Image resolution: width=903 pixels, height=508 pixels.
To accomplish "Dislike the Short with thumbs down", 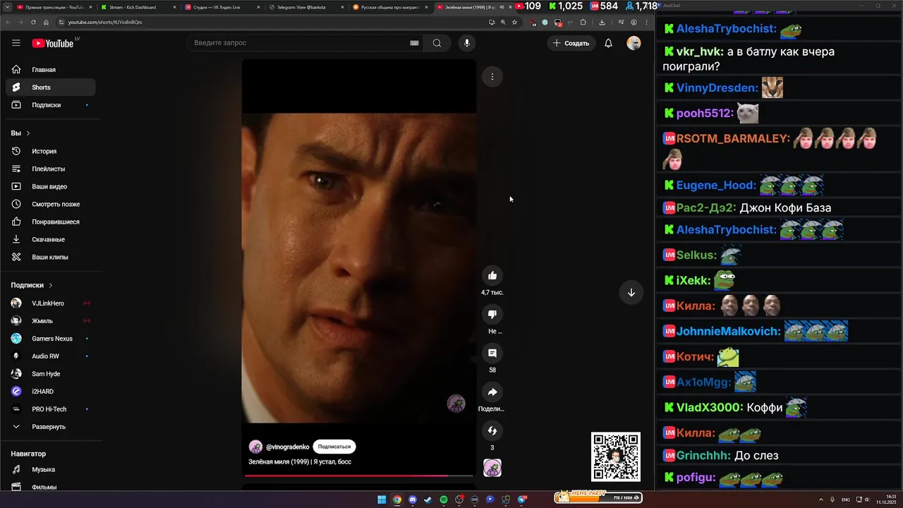I will click(x=492, y=315).
